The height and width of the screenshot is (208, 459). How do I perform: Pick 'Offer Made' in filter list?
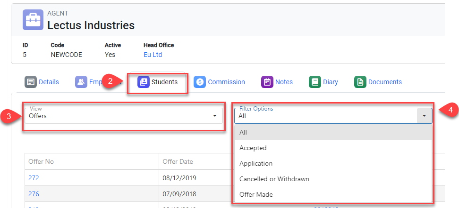pos(256,194)
